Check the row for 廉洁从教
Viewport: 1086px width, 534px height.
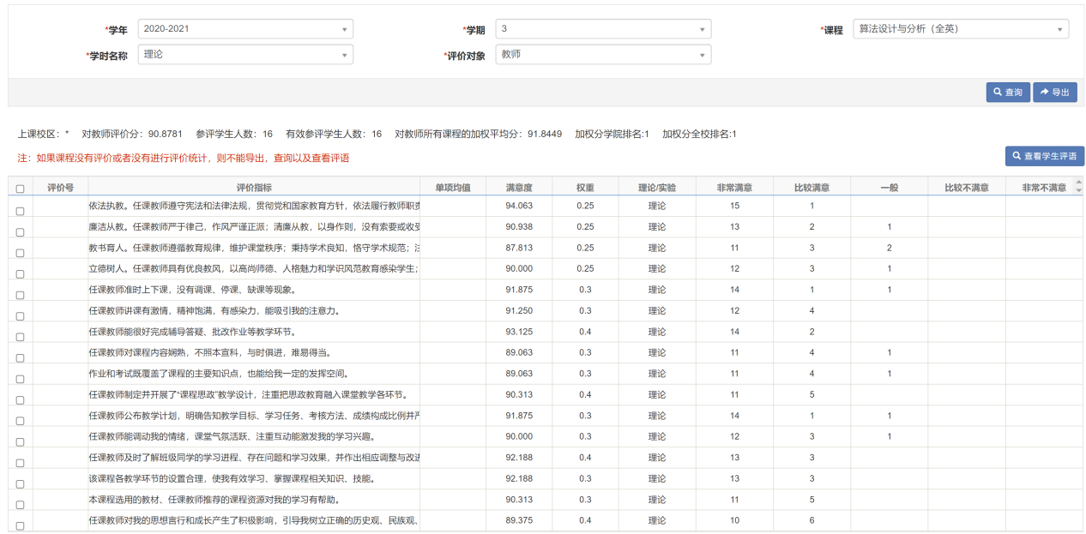click(20, 232)
